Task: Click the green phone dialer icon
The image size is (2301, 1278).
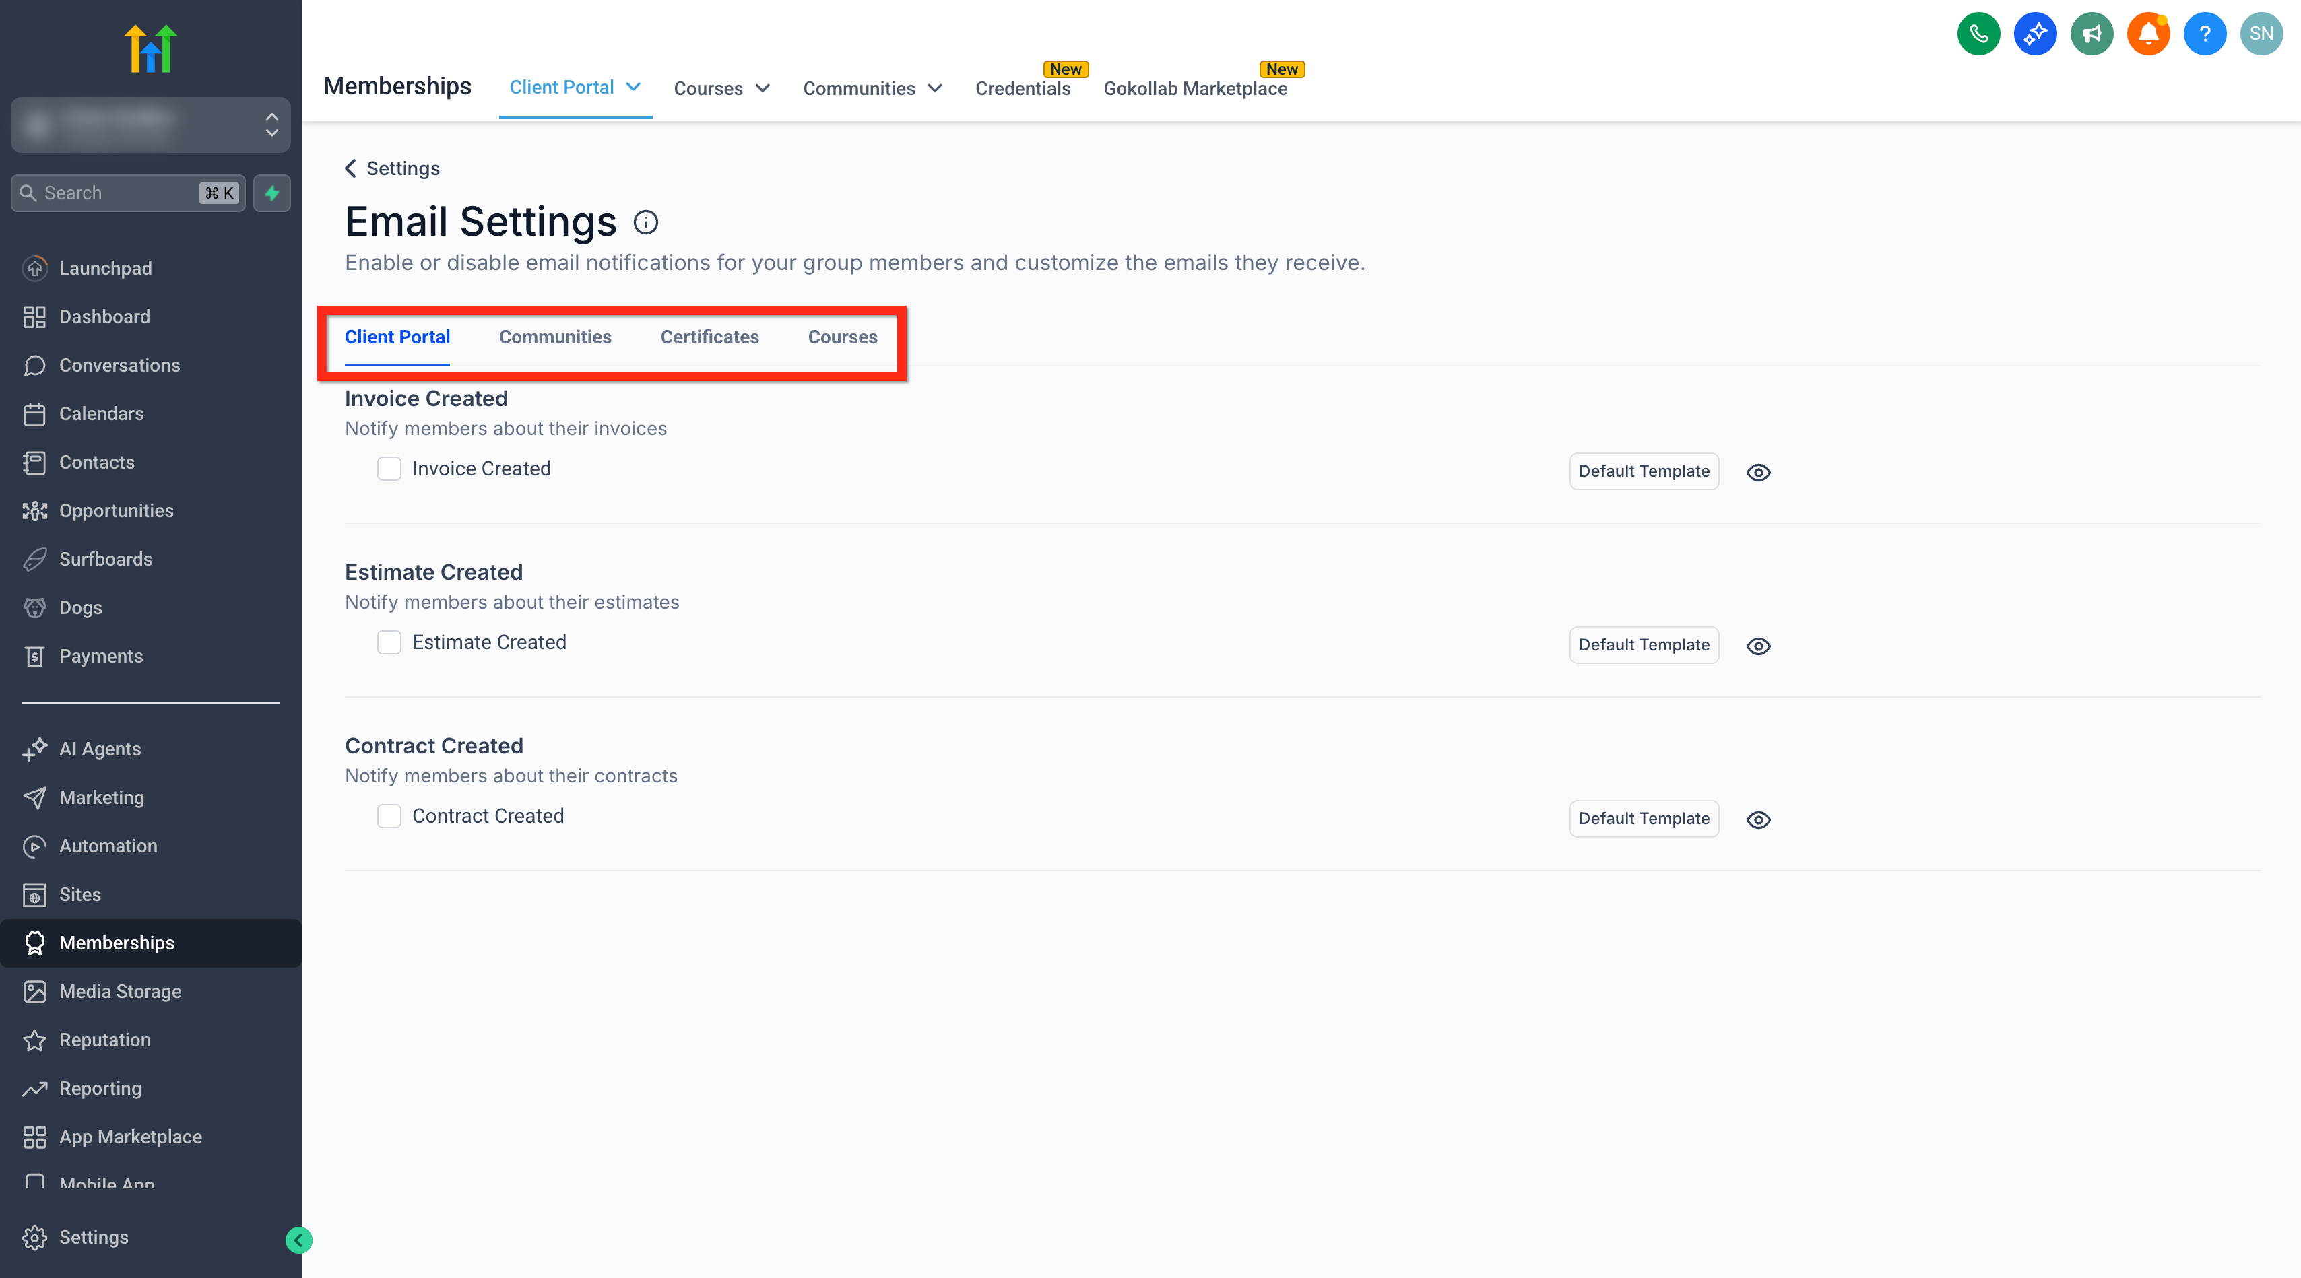Action: tap(1978, 34)
